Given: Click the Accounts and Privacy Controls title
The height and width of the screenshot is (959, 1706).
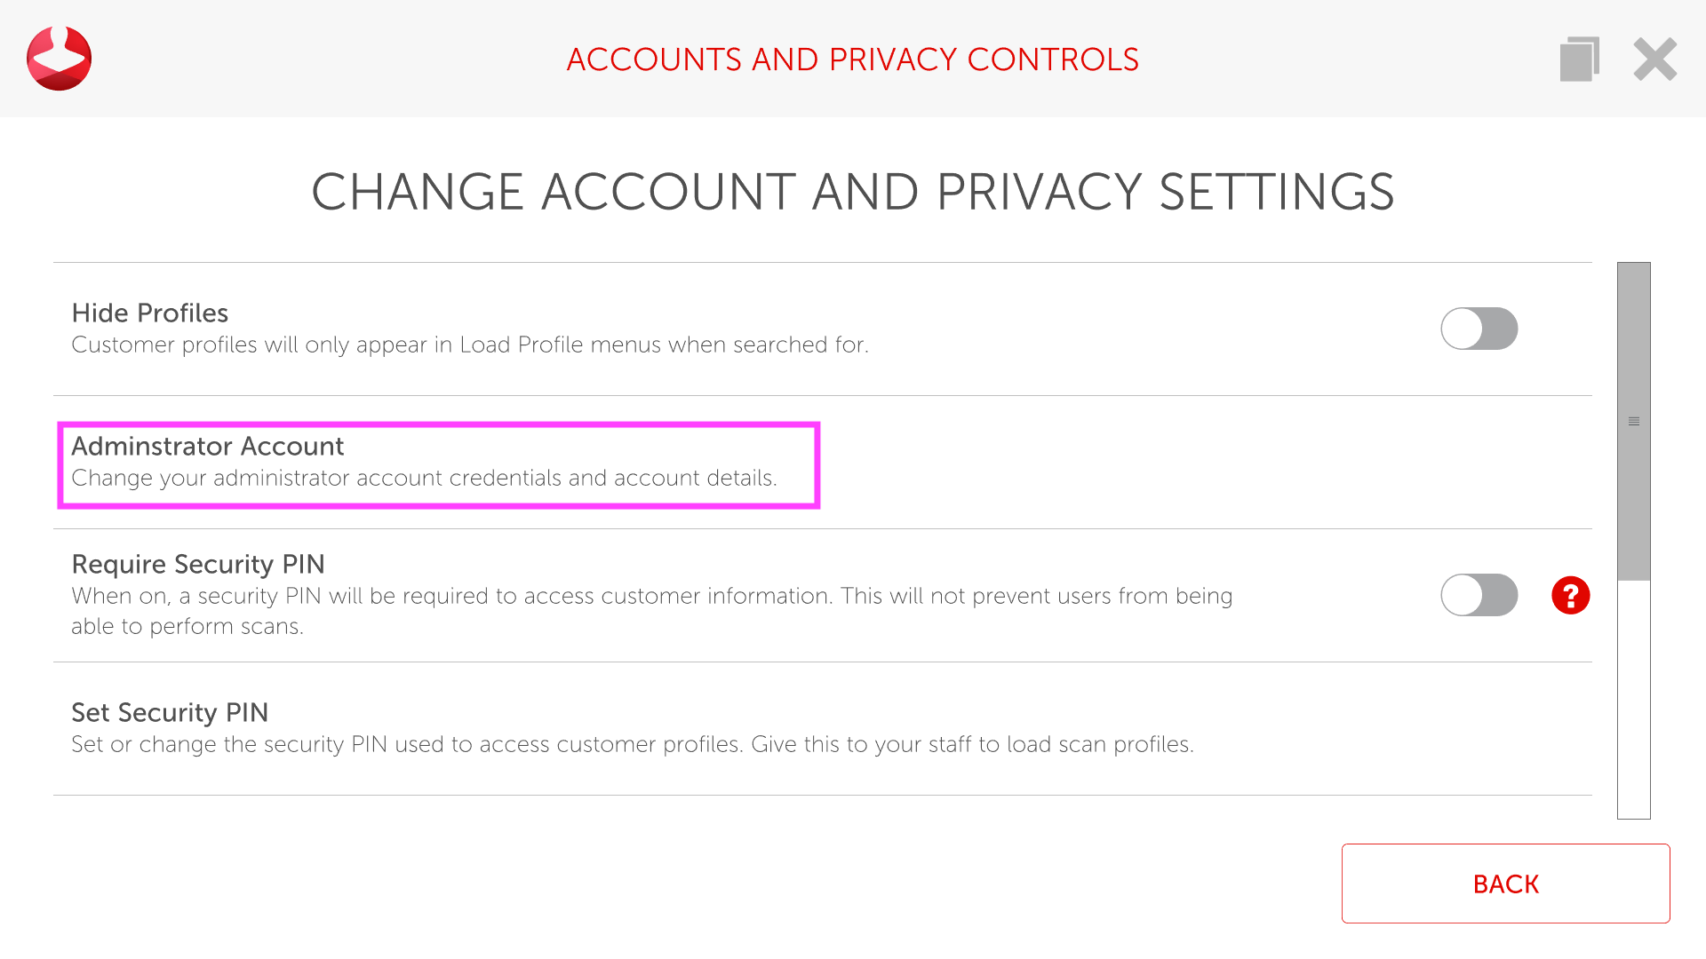Looking at the screenshot, I should pos(852,59).
